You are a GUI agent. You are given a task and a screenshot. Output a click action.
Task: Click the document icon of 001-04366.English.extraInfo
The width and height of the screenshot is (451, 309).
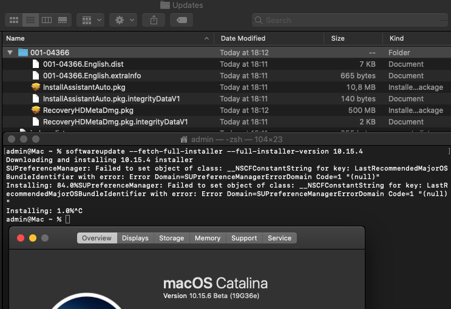click(x=36, y=75)
